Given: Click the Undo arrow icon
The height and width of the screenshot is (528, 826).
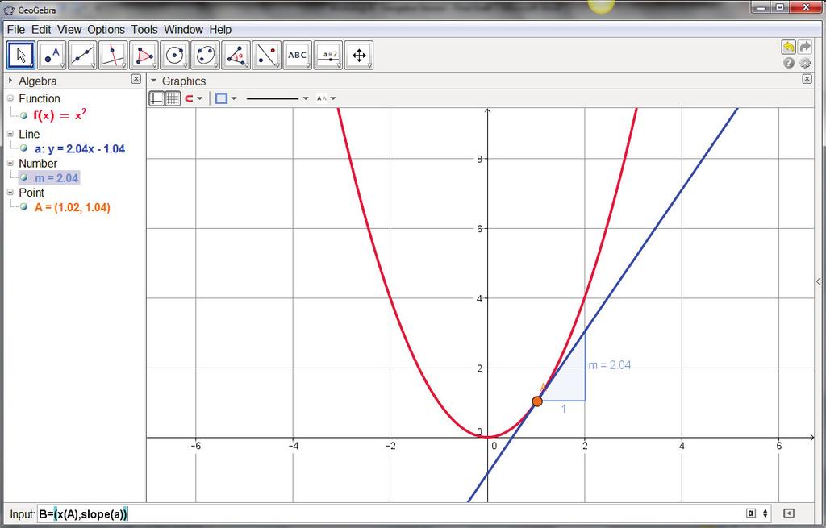Looking at the screenshot, I should click(x=788, y=48).
